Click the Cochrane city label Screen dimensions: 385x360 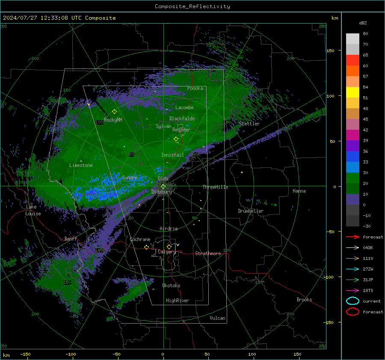[140, 239]
